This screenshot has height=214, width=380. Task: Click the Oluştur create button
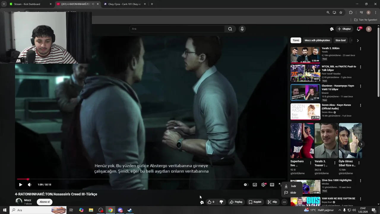pyautogui.click(x=344, y=29)
